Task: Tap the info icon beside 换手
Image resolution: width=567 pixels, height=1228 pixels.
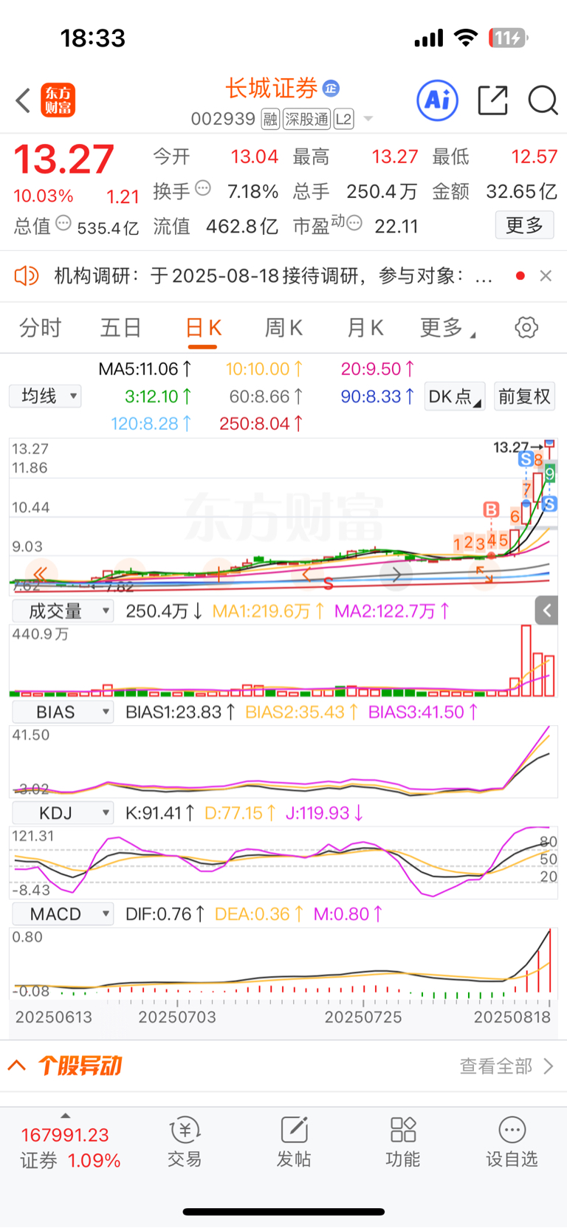Action: click(x=203, y=188)
